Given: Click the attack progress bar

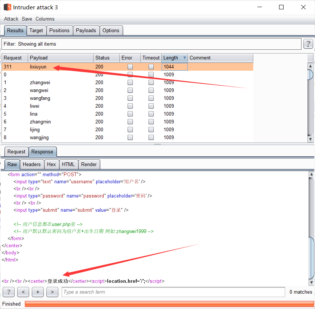Looking at the screenshot, I should pyautogui.click(x=169, y=304).
